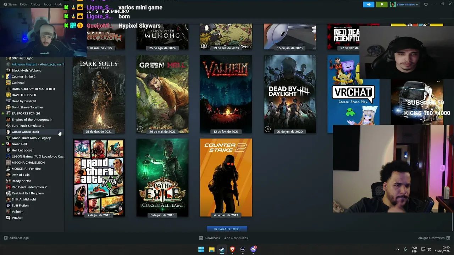Click the EA SPORTS FC 26 sidebar icon
454x255 pixels.
coord(8,113)
